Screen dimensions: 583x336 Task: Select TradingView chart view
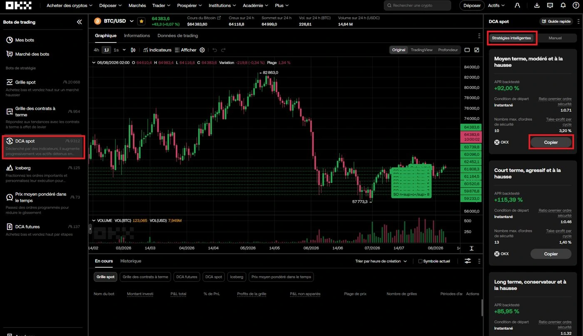click(421, 50)
